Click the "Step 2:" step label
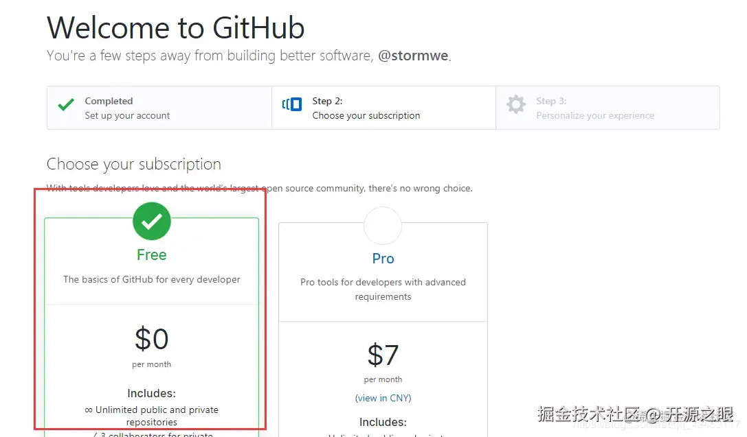Image resolution: width=747 pixels, height=437 pixels. [x=327, y=101]
